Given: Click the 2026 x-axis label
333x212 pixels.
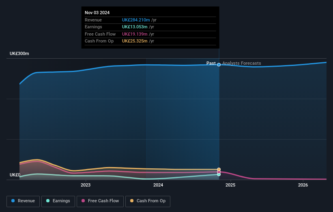Looking at the screenshot, I should (x=303, y=185).
